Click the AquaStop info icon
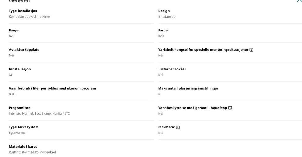The height and width of the screenshot is (157, 302). (230, 108)
